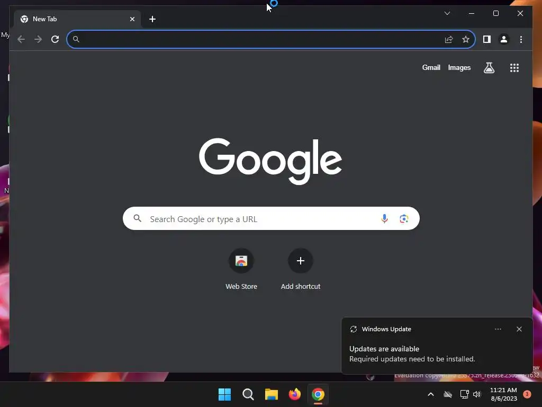The height and width of the screenshot is (407, 542).
Task: Launch Firefox from the taskbar
Action: tap(294, 394)
